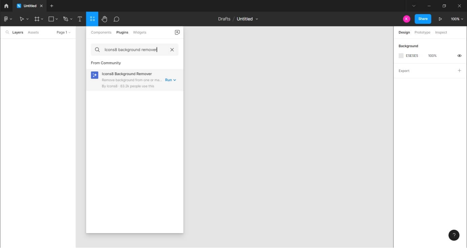Select the Rectangle shape tool
The height and width of the screenshot is (248, 467).
(x=51, y=19)
